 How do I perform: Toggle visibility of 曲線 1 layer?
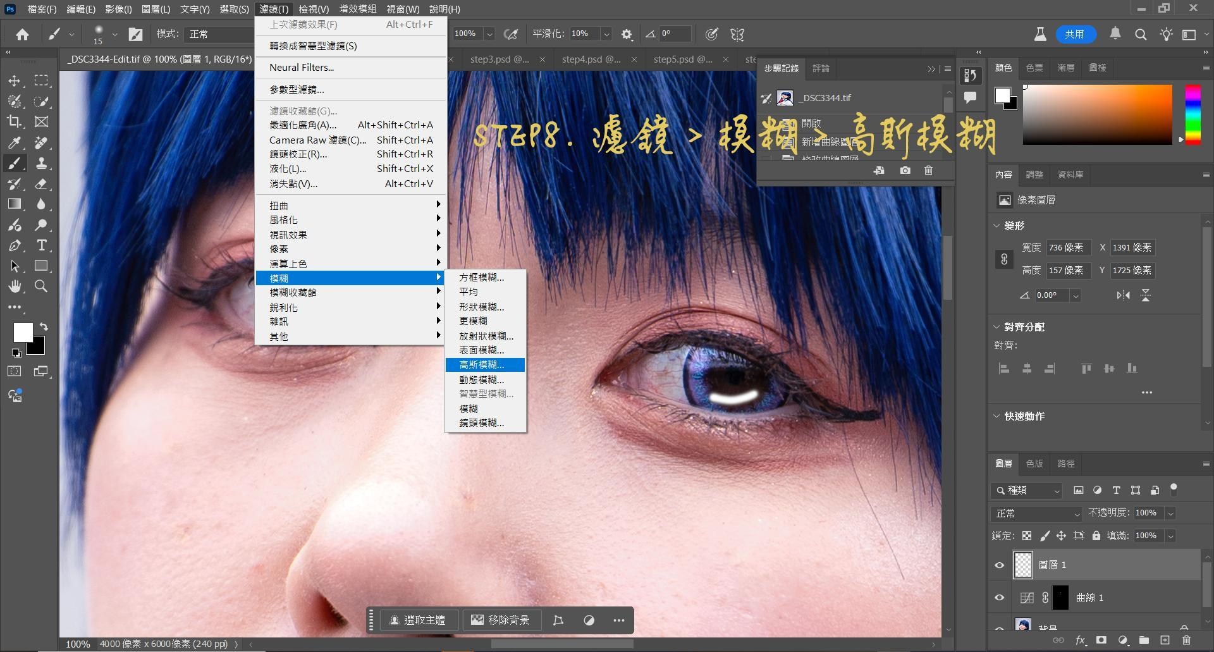click(x=1000, y=598)
